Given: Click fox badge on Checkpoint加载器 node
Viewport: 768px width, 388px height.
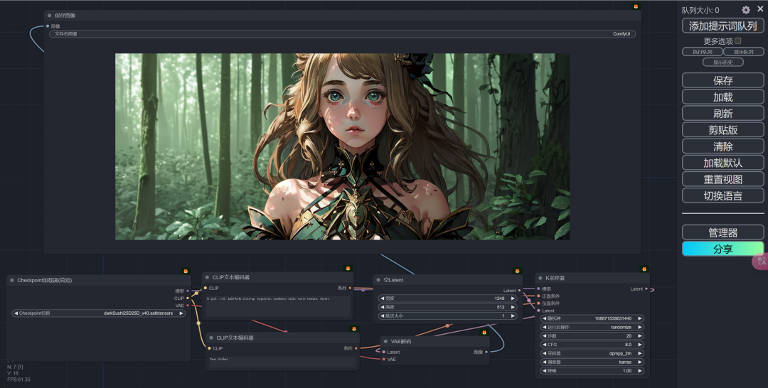Looking at the screenshot, I should click(186, 271).
